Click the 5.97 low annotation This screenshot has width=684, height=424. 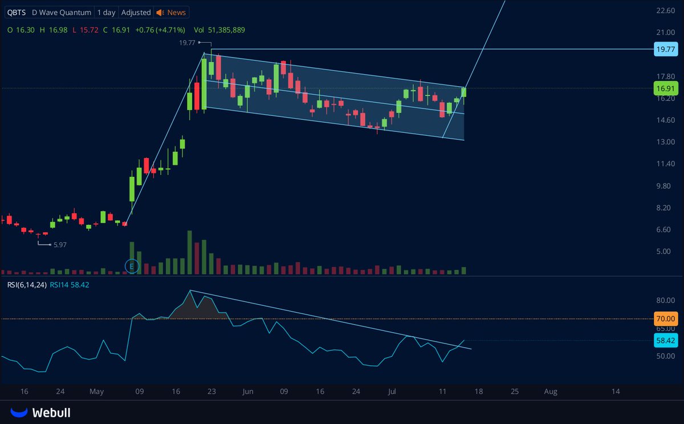pyautogui.click(x=60, y=245)
